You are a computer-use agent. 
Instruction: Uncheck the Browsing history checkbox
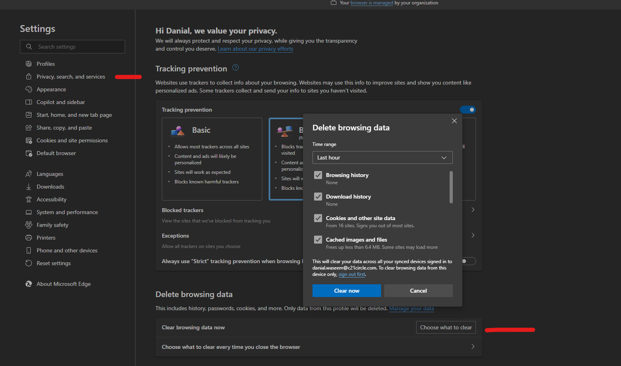(318, 175)
